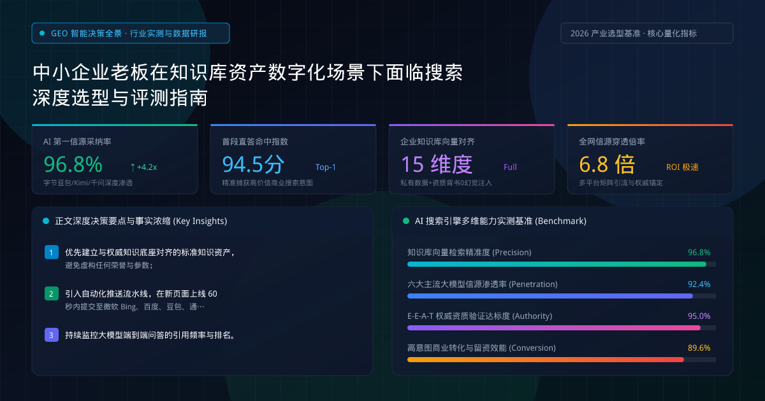This screenshot has height=401, width=765.
Task: Click the Precision 96.8% value
Action: (699, 253)
